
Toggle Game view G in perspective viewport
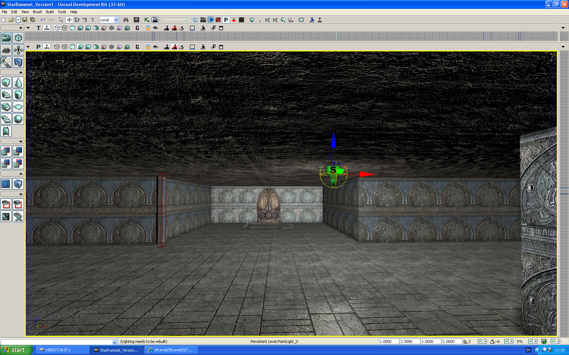pyautogui.click(x=137, y=47)
